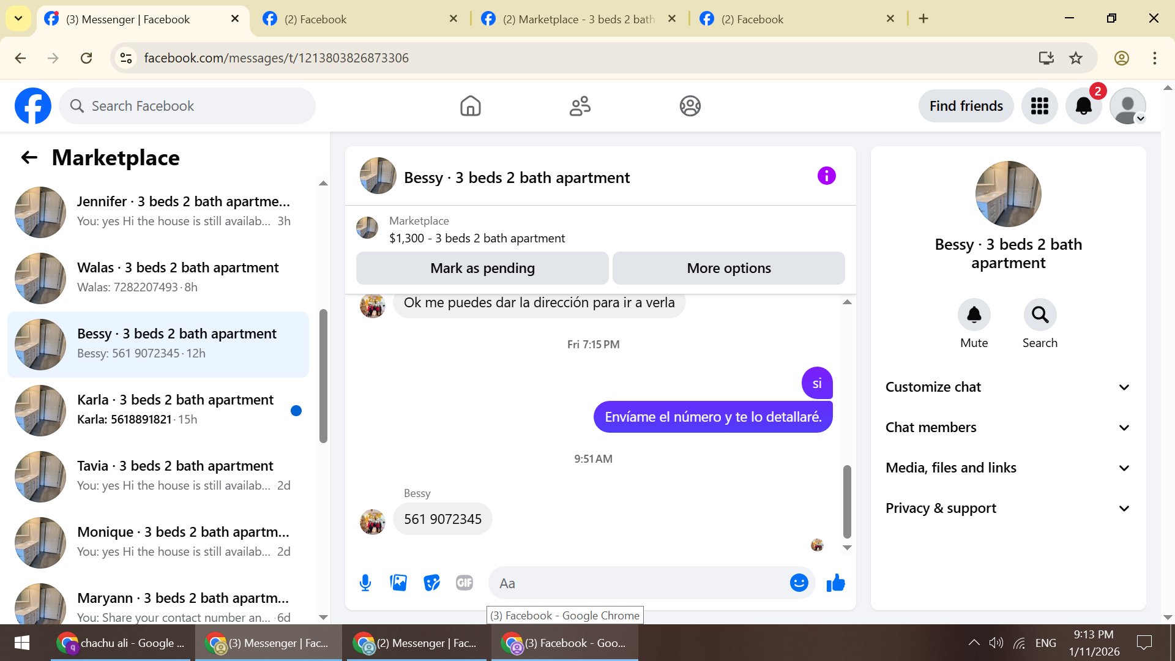This screenshot has width=1175, height=661.
Task: Click the browser back arrow
Action: click(20, 58)
